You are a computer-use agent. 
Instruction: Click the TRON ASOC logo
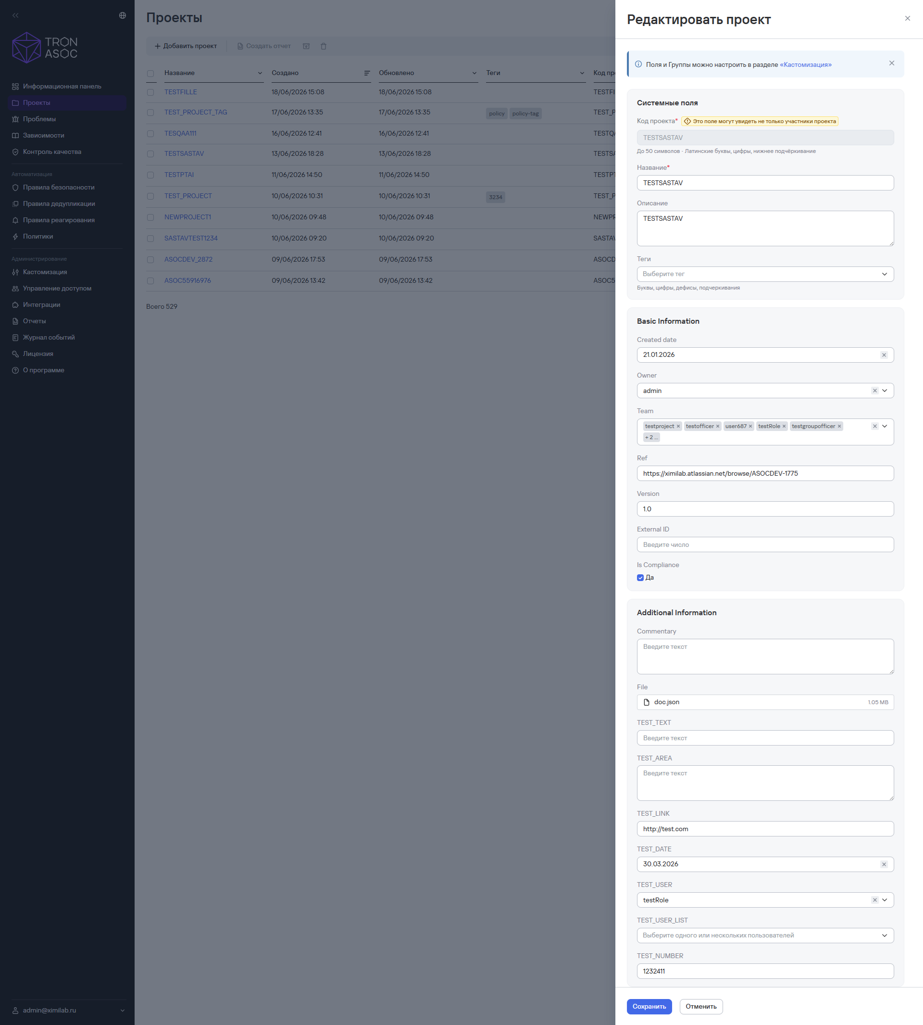45,48
